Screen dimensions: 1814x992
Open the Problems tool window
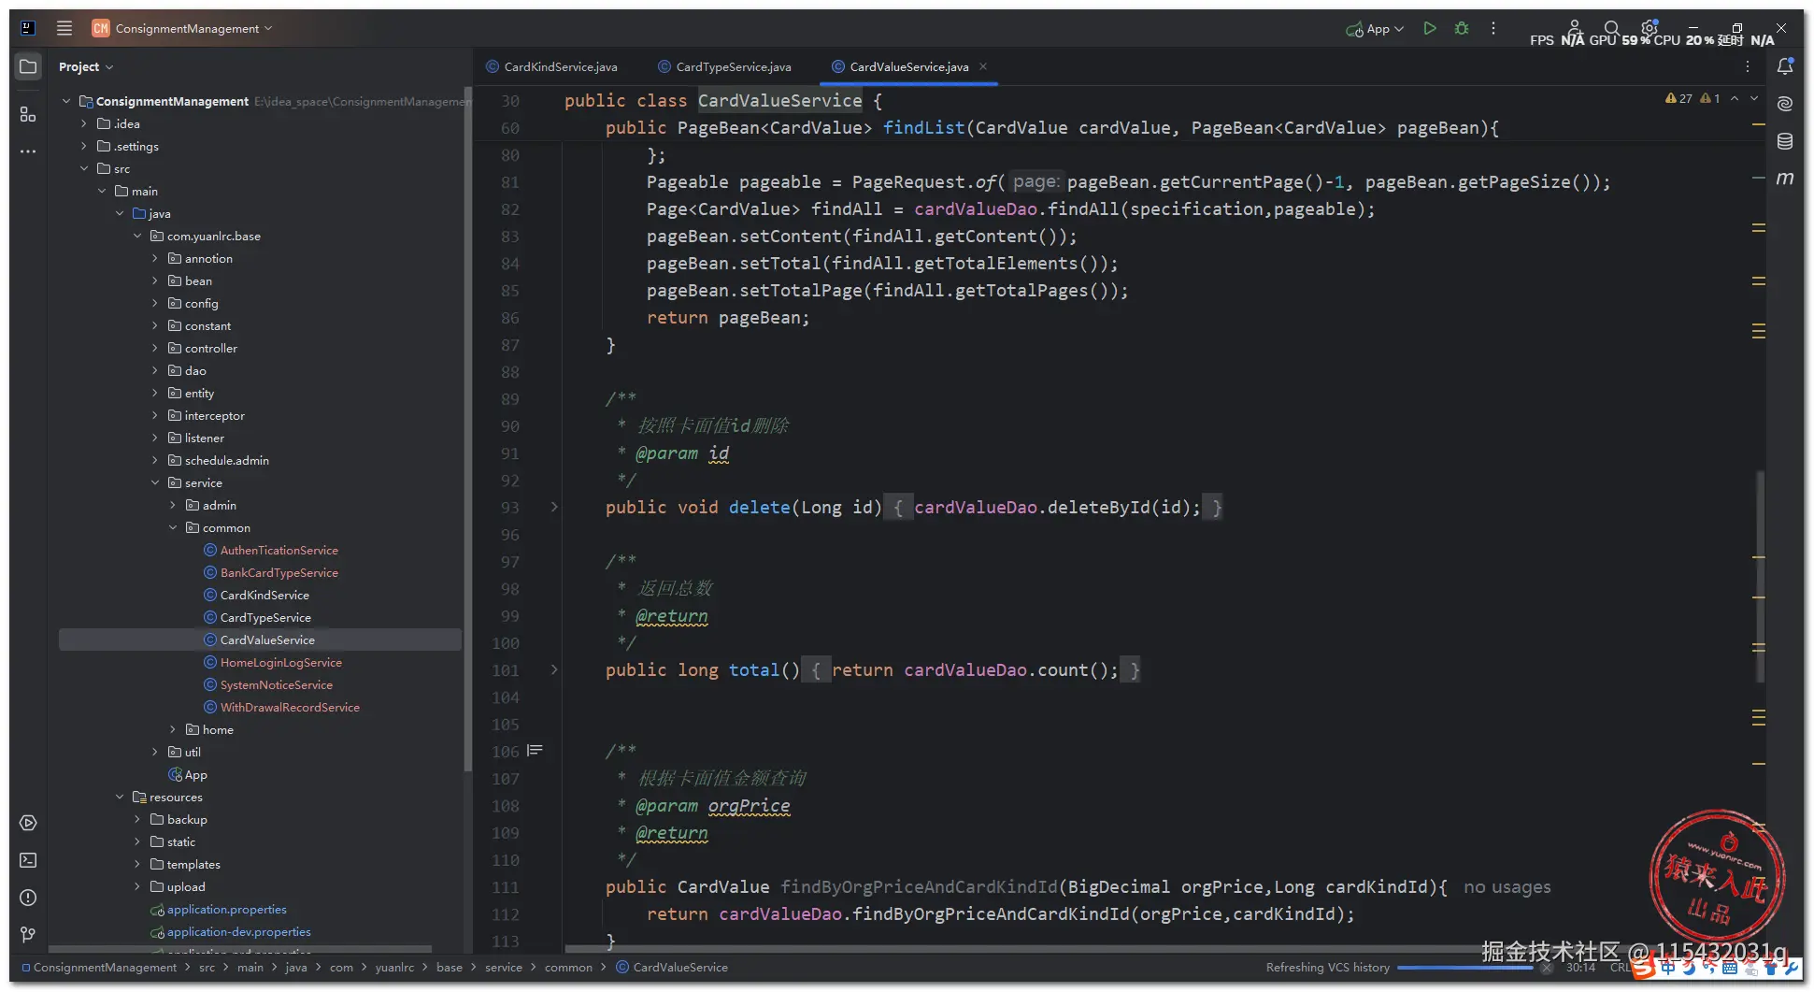28,898
